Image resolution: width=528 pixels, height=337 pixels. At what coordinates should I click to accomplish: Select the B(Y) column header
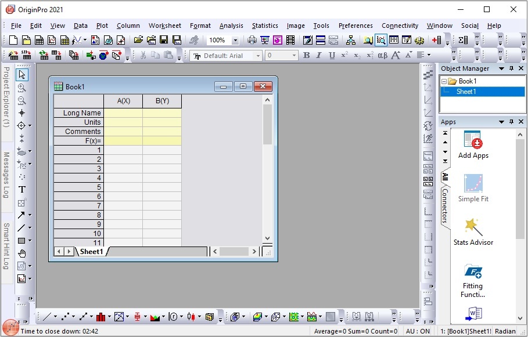pos(162,101)
